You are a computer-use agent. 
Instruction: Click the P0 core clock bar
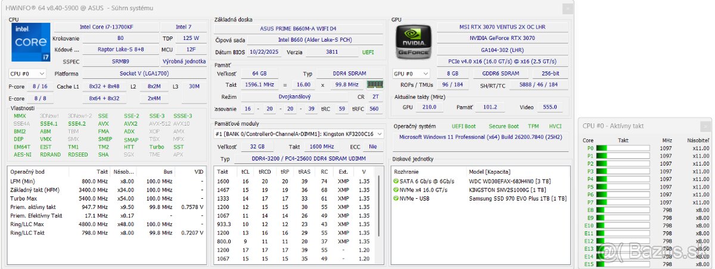pos(623,148)
